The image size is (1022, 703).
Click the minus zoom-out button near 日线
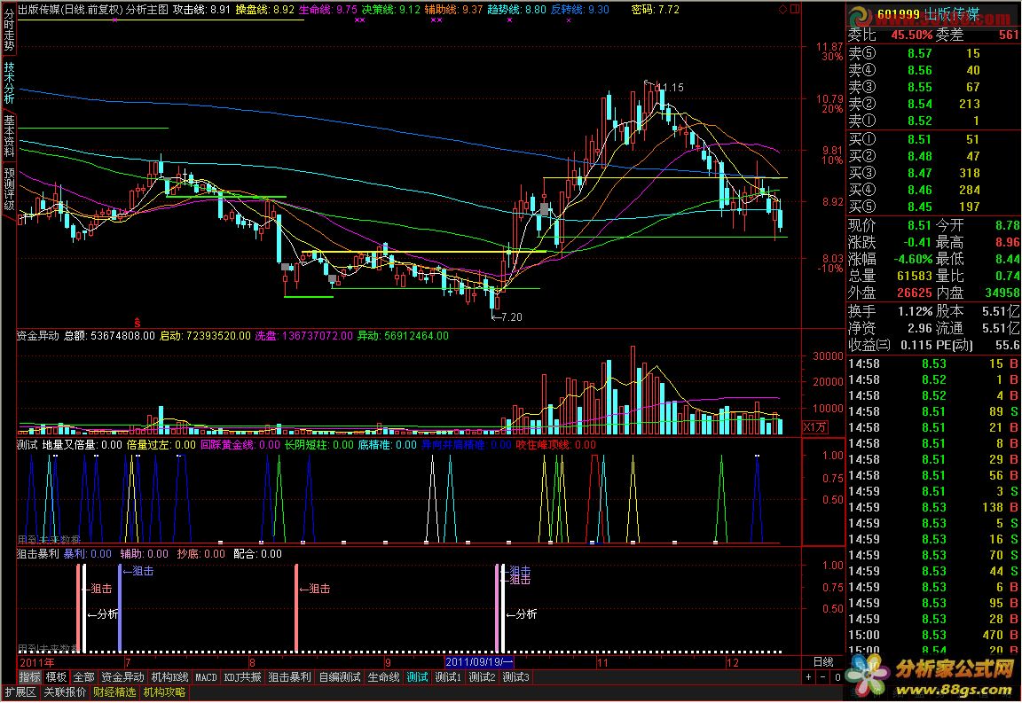(824, 677)
